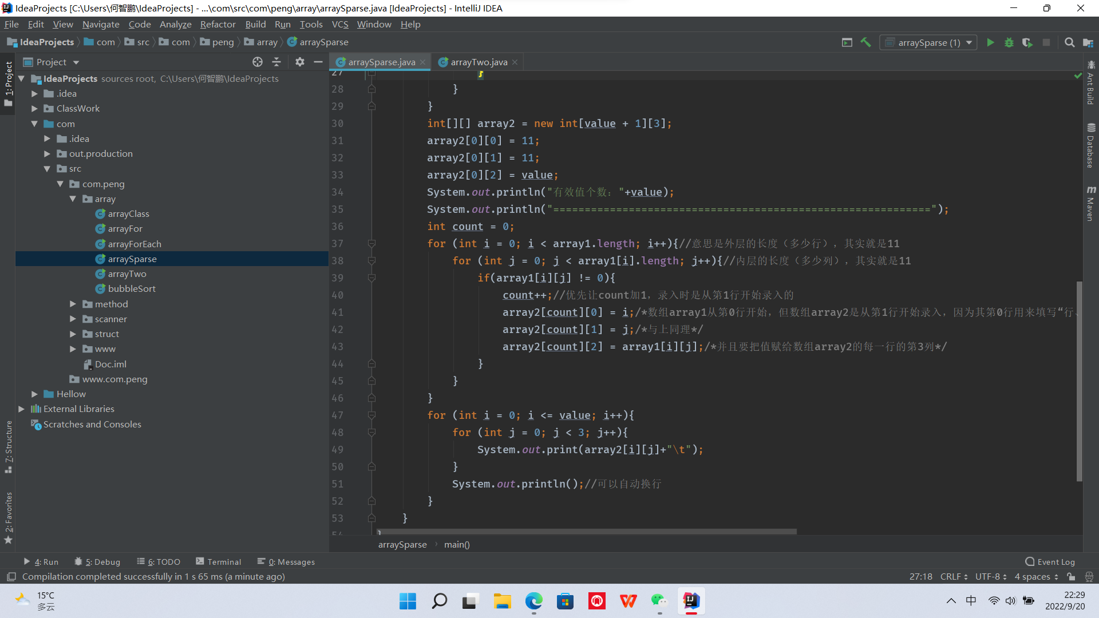
Task: Toggle the Structure tool window
Action: 8,446
